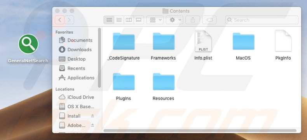
Task: Switch to gallery view
Action: 139,20
